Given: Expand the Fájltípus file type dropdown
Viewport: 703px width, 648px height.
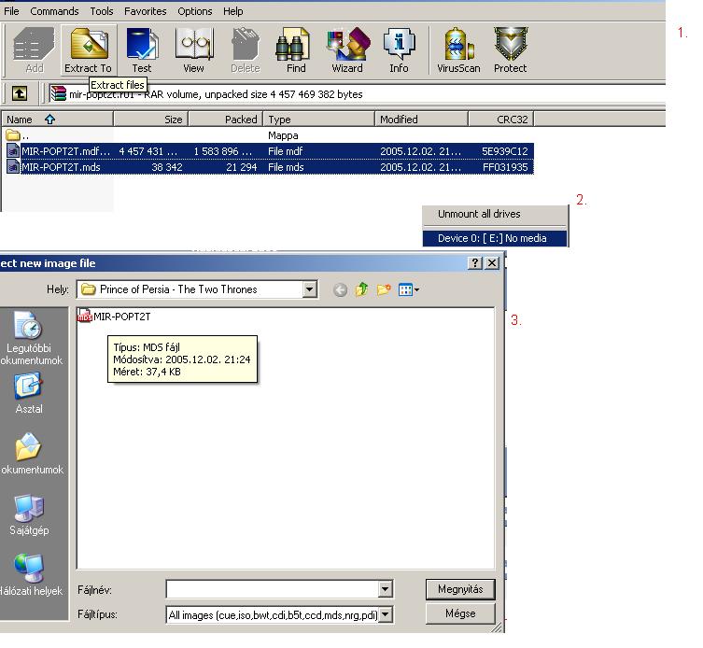Looking at the screenshot, I should tap(385, 614).
